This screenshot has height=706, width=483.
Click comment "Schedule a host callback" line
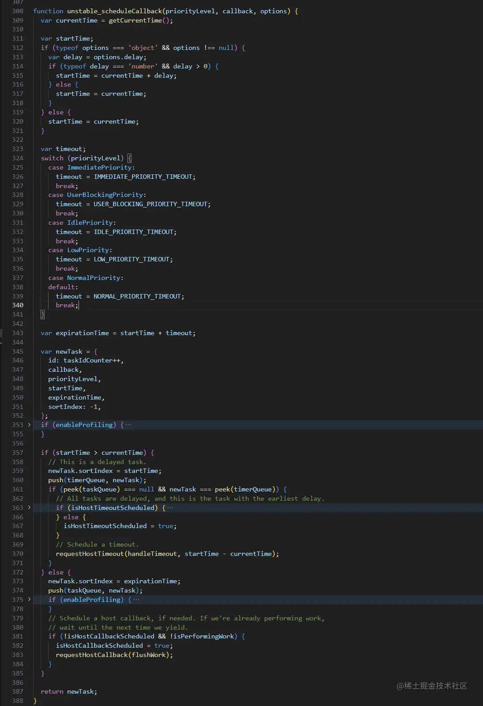tap(186, 618)
